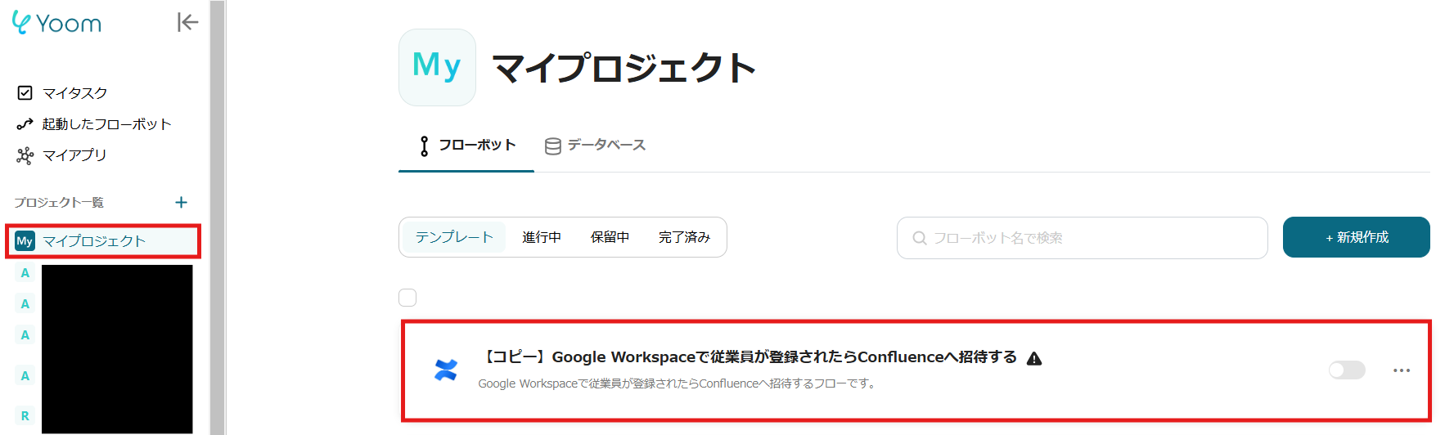Click the R project badge in sidebar
Screen dimensions: 1445x435
pos(25,415)
